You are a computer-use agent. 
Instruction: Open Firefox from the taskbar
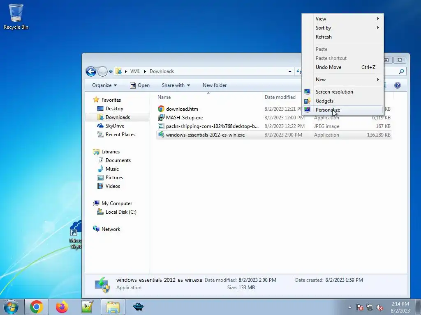tap(62, 307)
